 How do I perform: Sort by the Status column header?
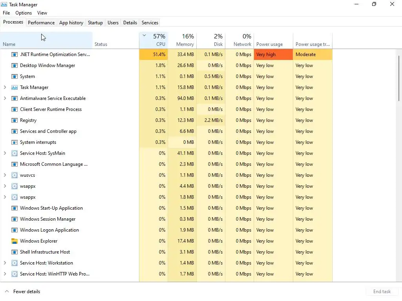click(116, 40)
